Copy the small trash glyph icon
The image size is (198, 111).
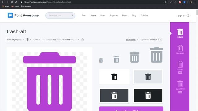(x=28, y=39)
